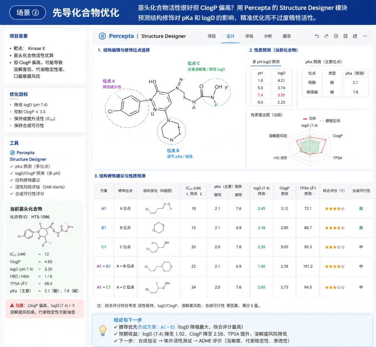The height and width of the screenshot is (347, 376).
Task: Open the 评估 tab
Action: click(249, 36)
